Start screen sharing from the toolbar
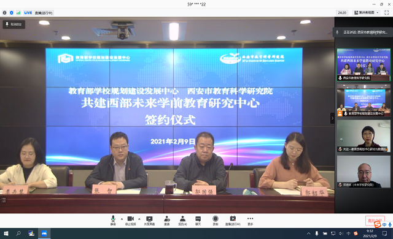Screen dimensions: 393x239 click(149, 221)
